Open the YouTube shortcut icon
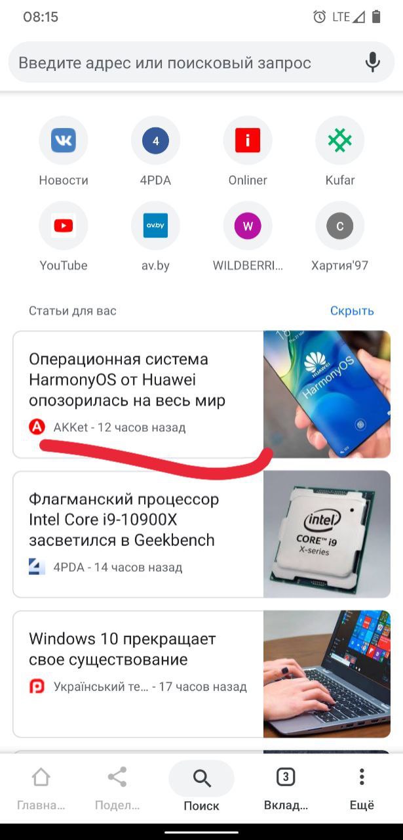 pos(64,226)
